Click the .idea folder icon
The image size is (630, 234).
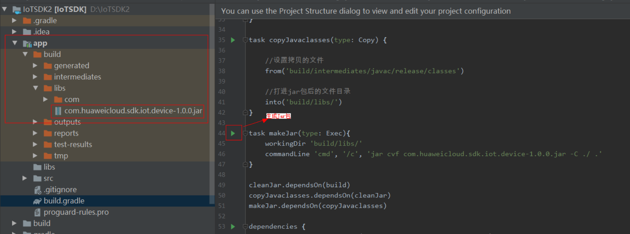coord(27,32)
